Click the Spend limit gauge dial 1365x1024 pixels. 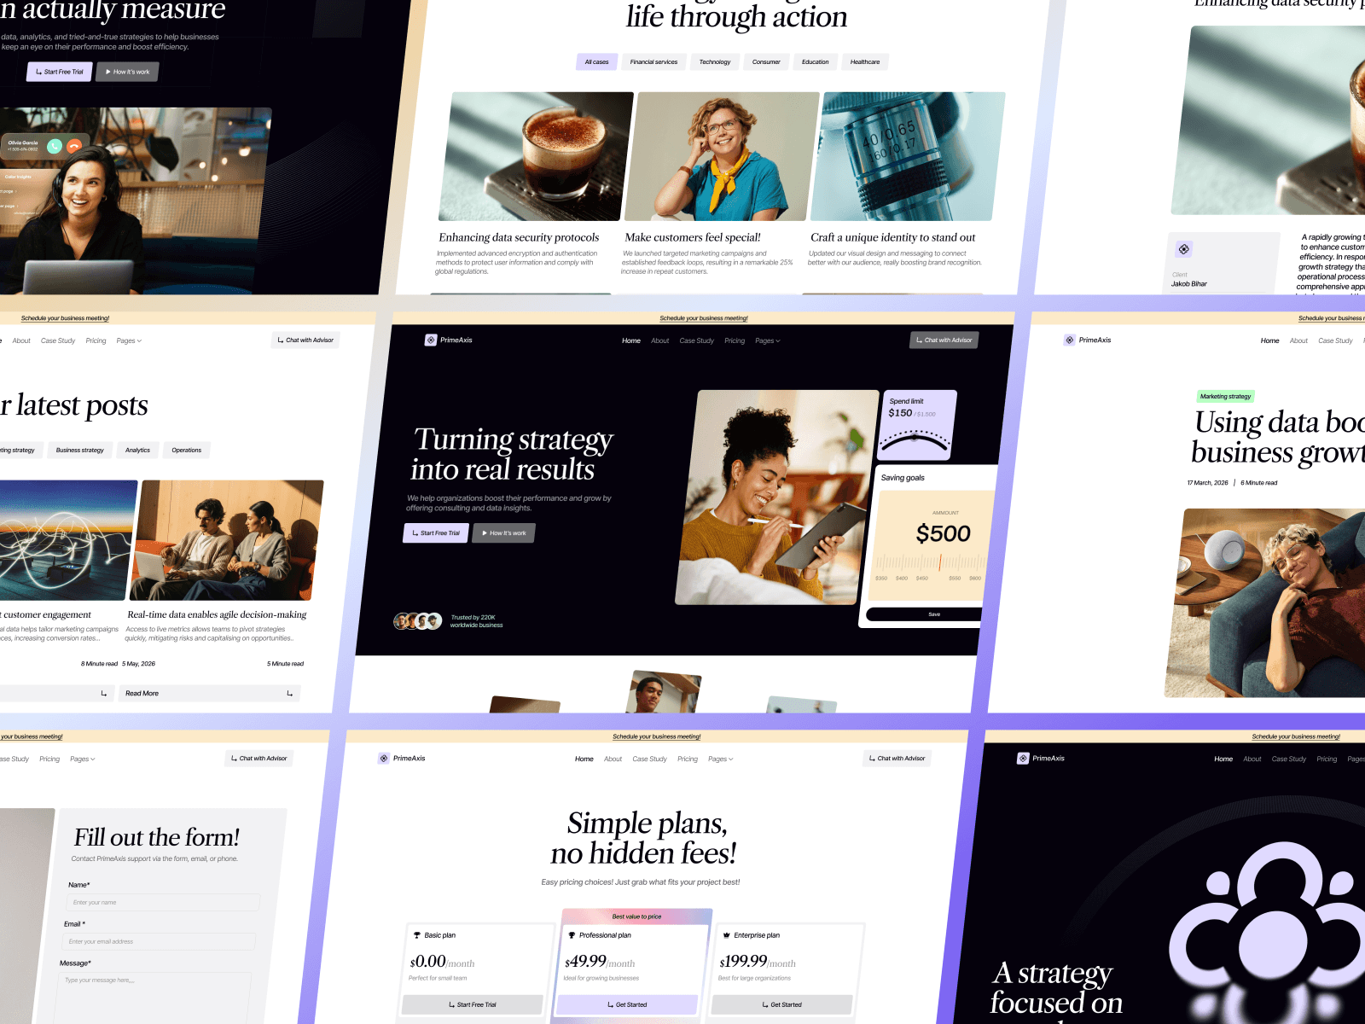pos(915,440)
